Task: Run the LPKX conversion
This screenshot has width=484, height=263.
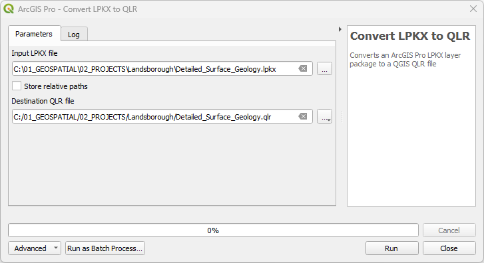Action: coord(391,248)
